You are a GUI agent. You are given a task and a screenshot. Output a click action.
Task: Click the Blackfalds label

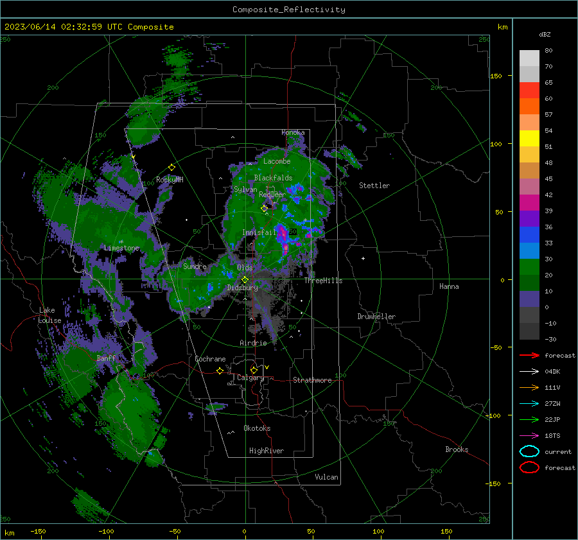273,178
